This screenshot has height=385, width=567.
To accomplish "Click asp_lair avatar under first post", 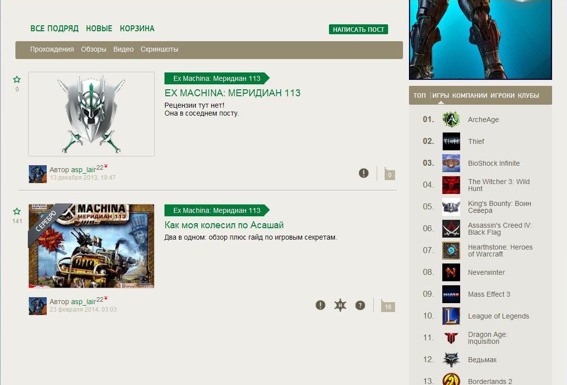I will tap(38, 174).
